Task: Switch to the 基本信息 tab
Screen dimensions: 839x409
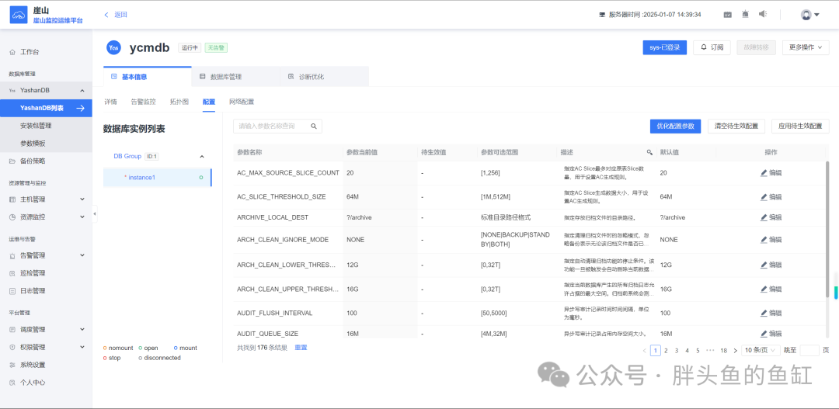Action: coord(147,77)
